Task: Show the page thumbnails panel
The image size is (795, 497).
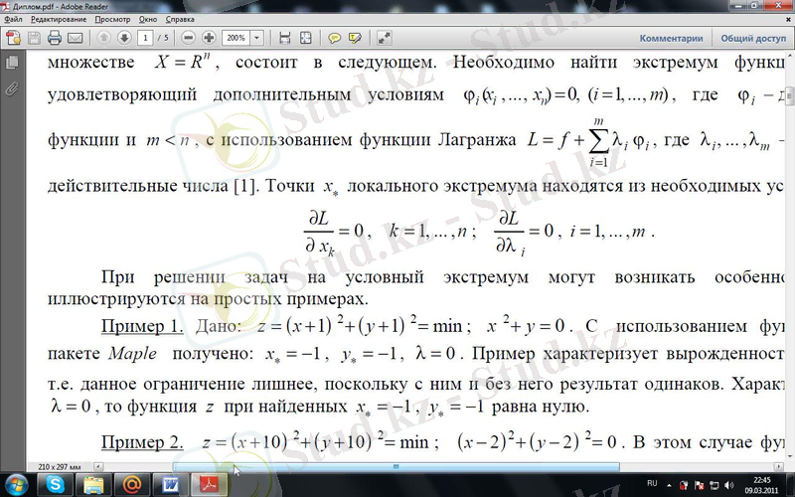Action: pyautogui.click(x=12, y=63)
